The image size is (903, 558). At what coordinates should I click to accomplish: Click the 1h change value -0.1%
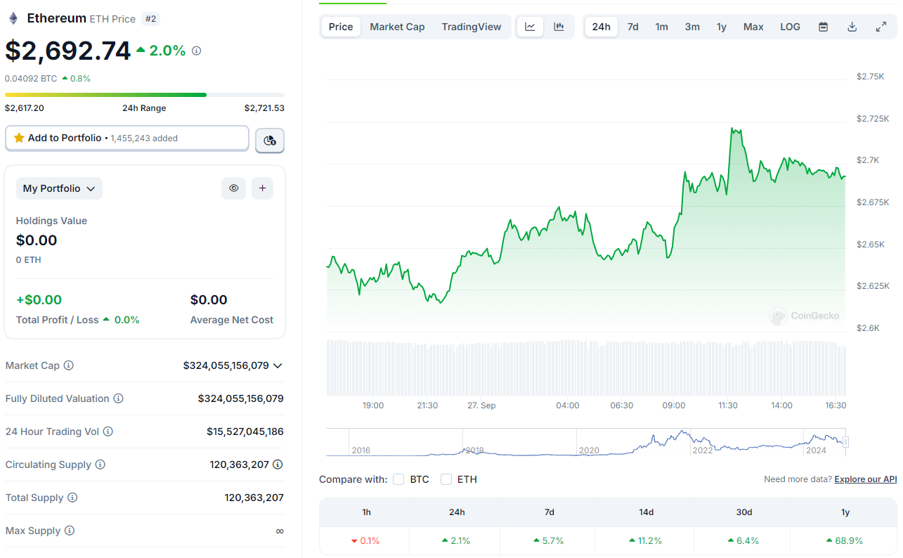point(365,540)
